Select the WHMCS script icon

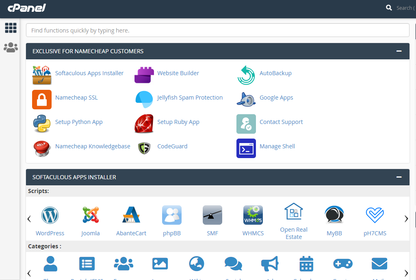(x=253, y=215)
